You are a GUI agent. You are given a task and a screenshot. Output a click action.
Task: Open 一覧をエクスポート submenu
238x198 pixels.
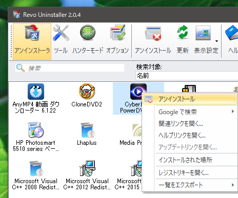coord(190,185)
